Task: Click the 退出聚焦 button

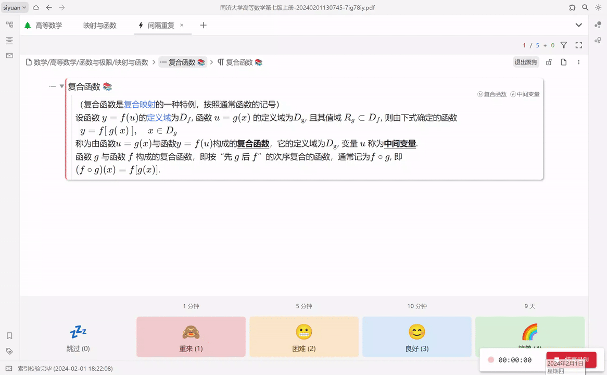Action: (526, 62)
